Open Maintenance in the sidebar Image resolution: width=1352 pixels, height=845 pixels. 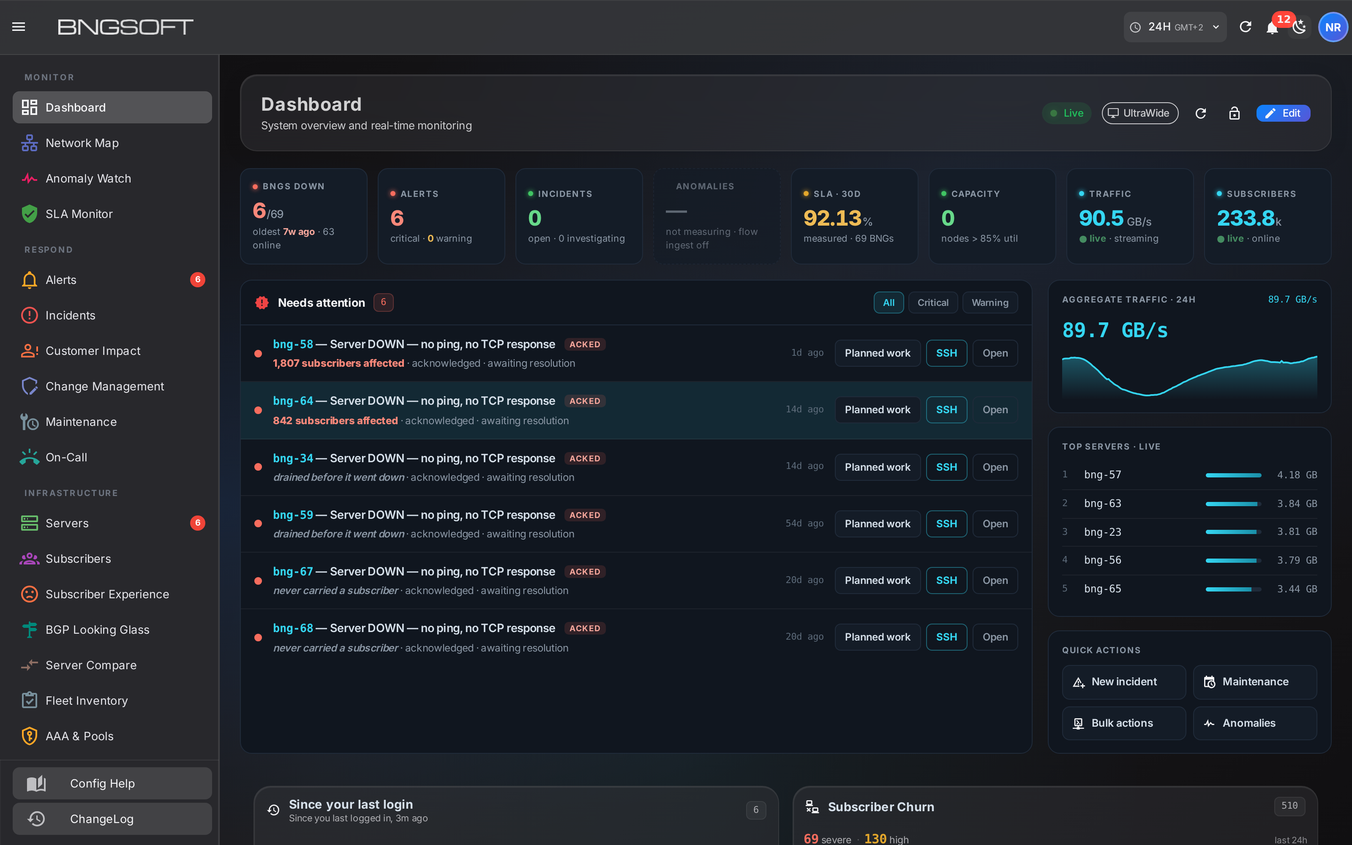click(x=112, y=422)
